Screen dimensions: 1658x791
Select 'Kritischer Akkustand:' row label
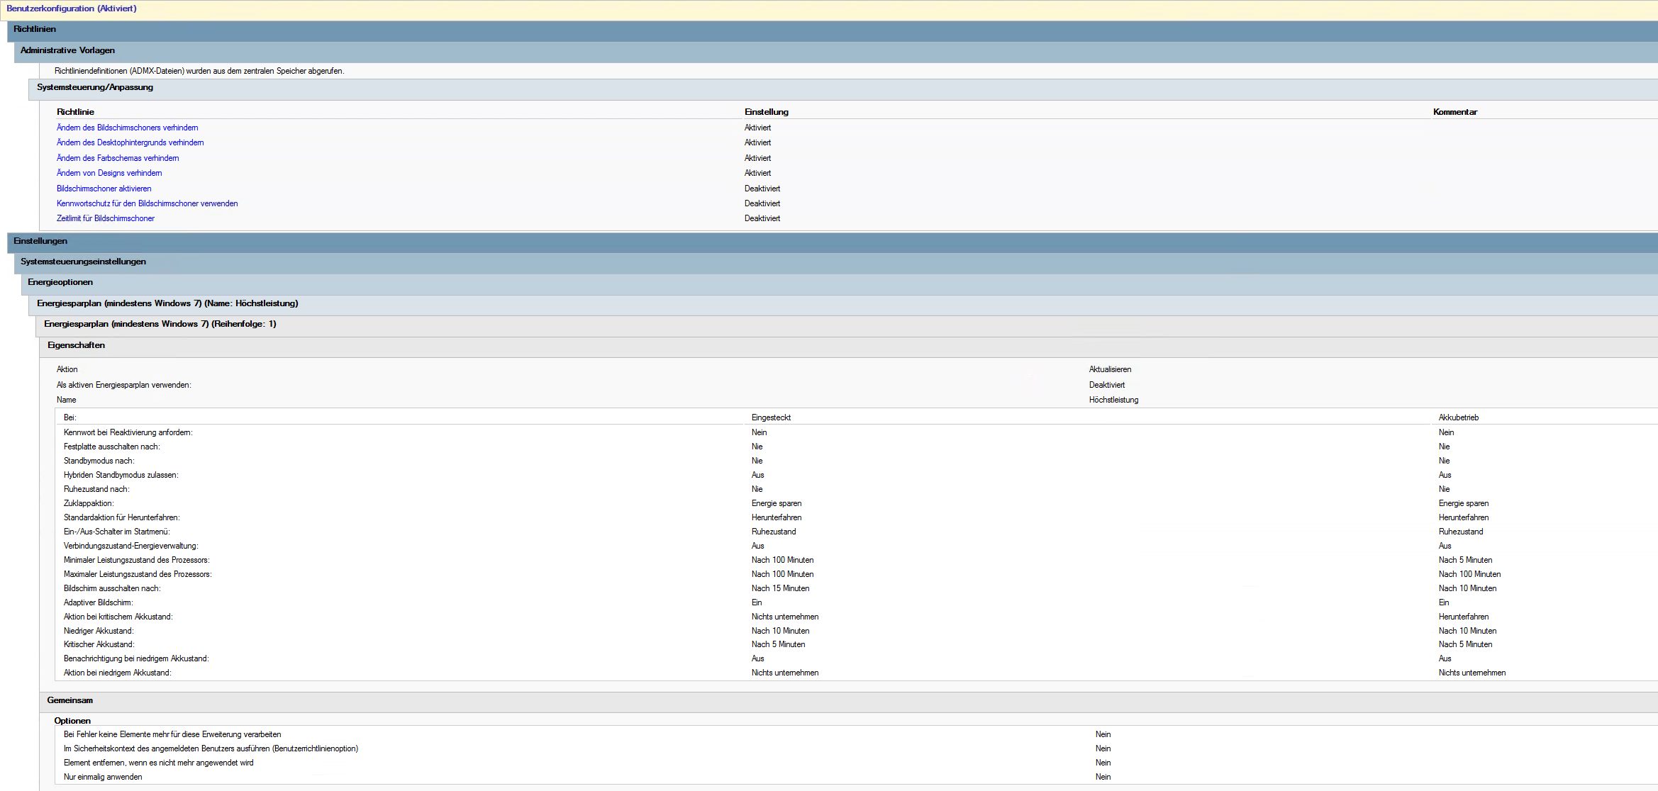tap(99, 644)
